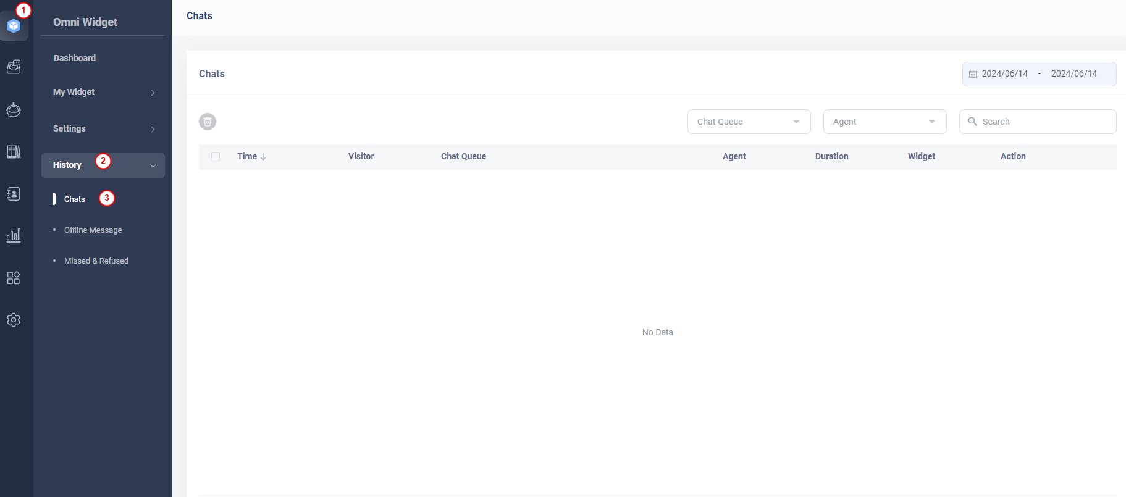Expand the My Widget menu
The height and width of the screenshot is (497, 1126).
(103, 92)
